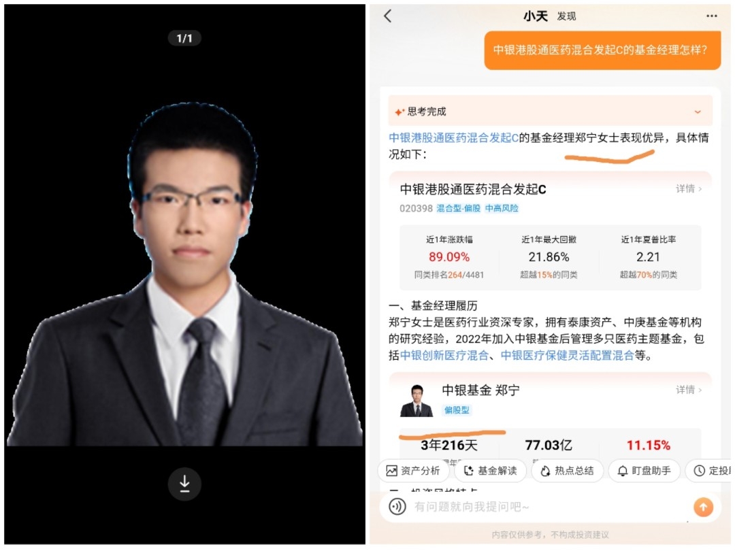Click the 21.86% 近1年最大回撤 value

tap(549, 256)
